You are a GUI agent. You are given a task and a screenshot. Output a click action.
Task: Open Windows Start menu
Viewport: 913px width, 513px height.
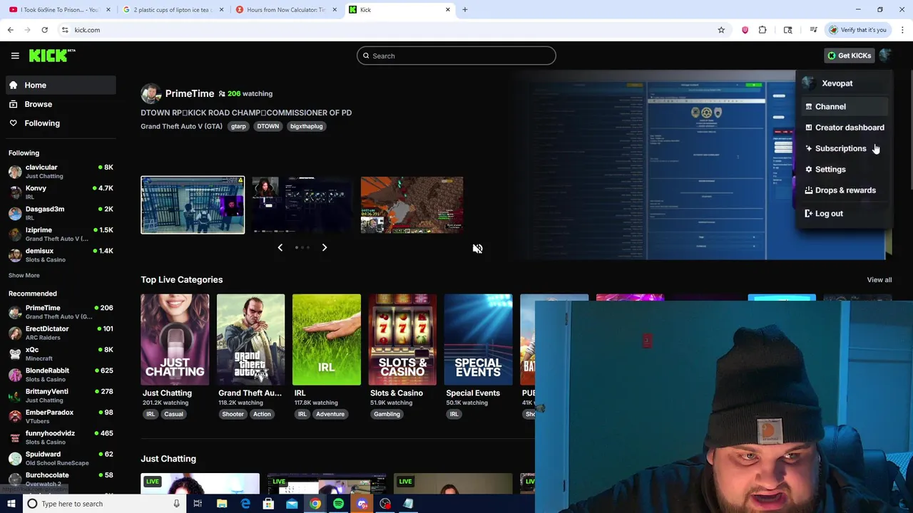11,504
